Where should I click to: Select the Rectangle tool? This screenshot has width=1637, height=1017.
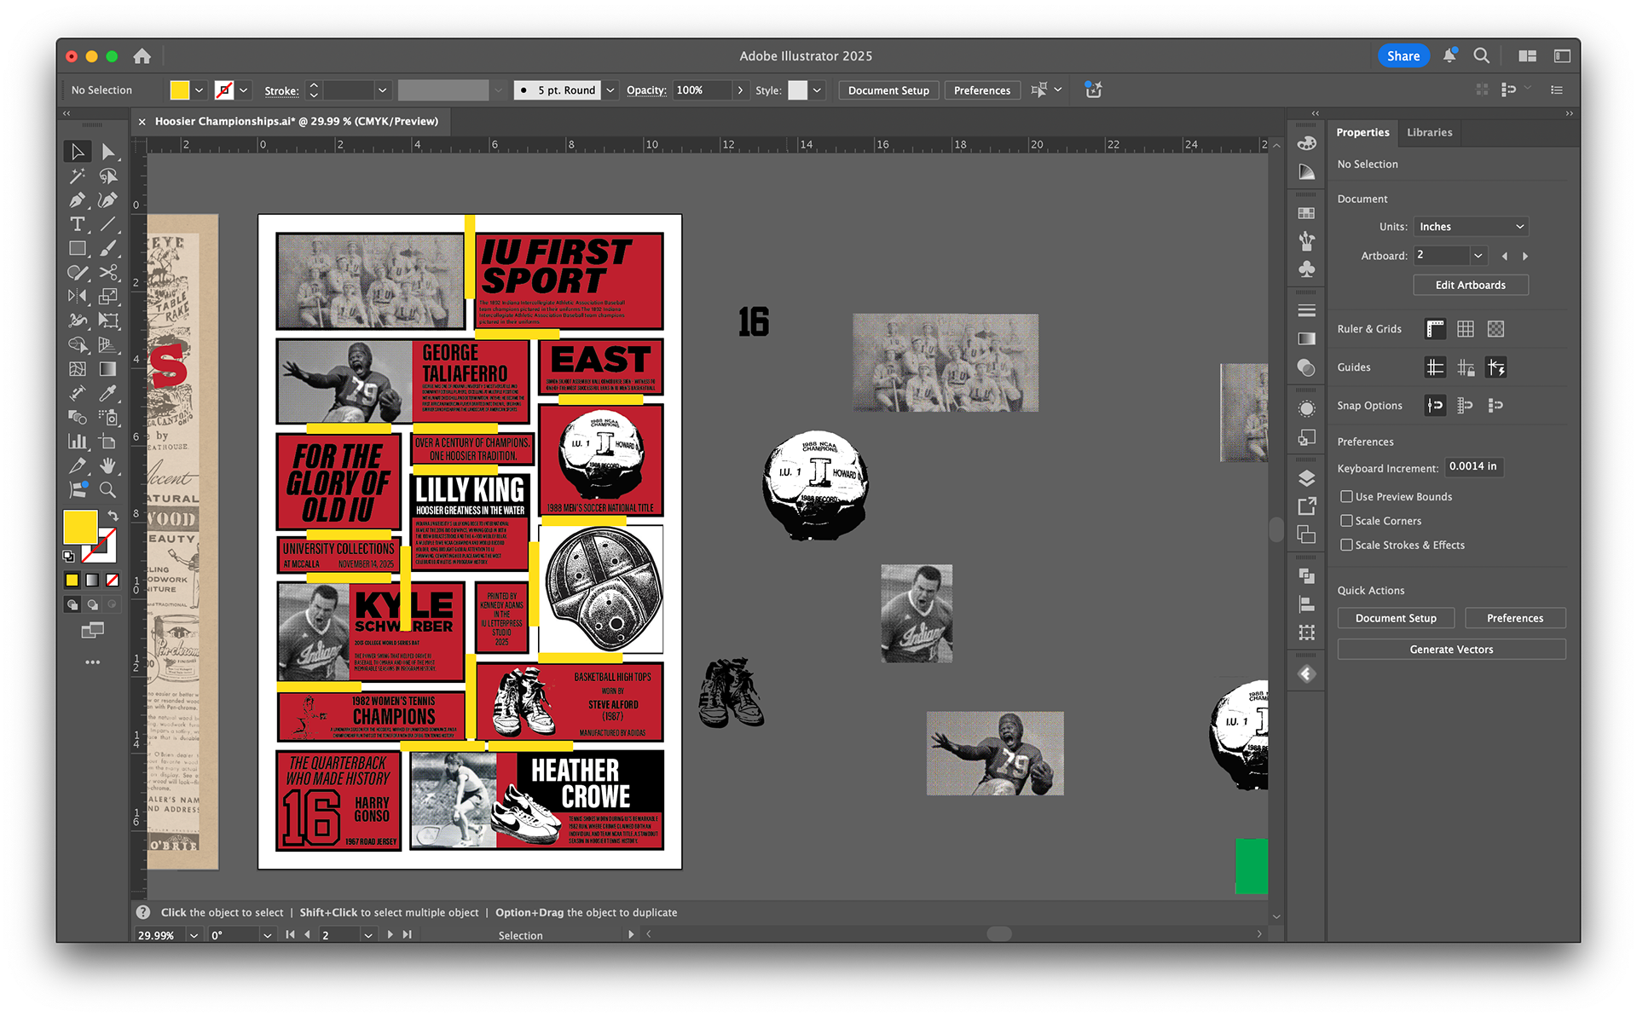click(78, 248)
